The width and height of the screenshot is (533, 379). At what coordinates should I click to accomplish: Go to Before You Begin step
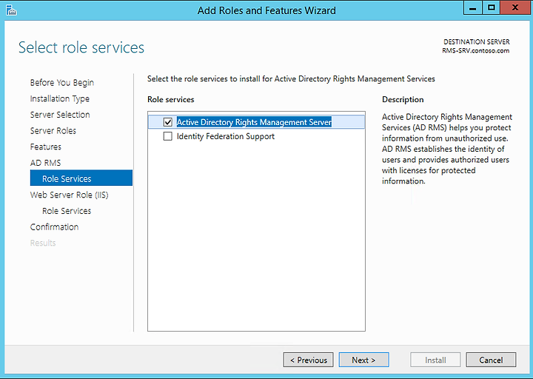(x=62, y=83)
